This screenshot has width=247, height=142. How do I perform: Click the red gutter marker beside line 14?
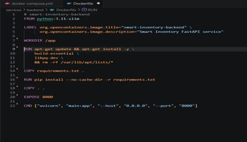(x=17, y=69)
